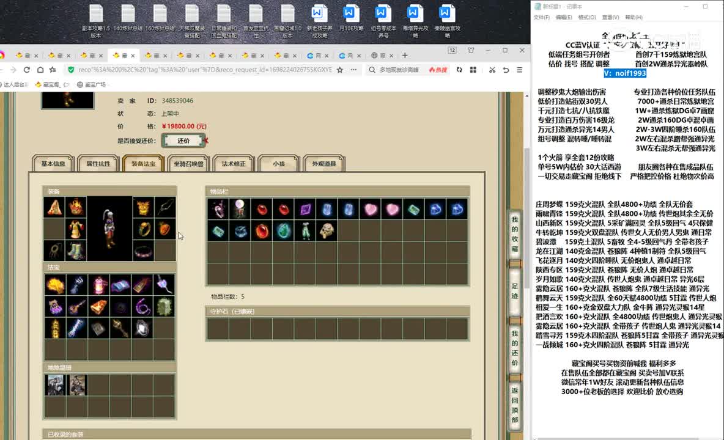724x440 pixels.
Task: Click the 还价 bargain button
Action: click(x=183, y=141)
